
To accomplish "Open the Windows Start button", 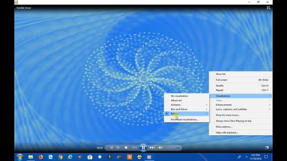I will point(20,157).
